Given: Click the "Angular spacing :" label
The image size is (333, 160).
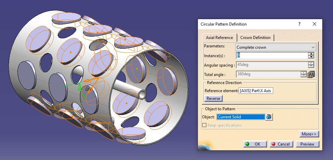Looking at the screenshot, I should point(219,65).
